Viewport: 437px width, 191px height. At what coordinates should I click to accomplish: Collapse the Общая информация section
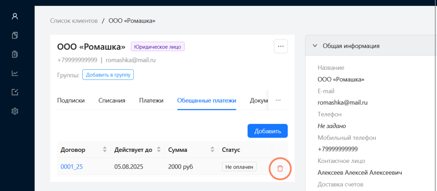tap(315, 46)
